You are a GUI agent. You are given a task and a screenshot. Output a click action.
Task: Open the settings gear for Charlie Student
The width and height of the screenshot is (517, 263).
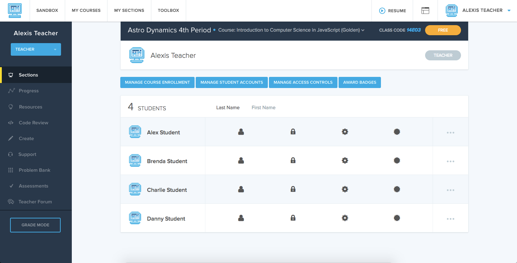click(345, 189)
